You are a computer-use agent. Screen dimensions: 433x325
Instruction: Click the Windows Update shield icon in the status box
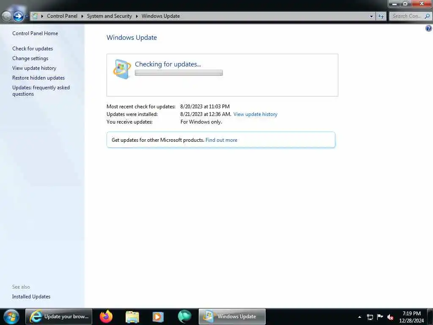[x=122, y=69]
